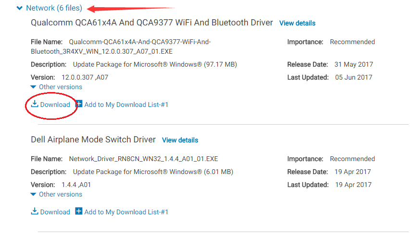Open View details for Dell Airplane Mode driver
410x233 pixels.
[180, 140]
